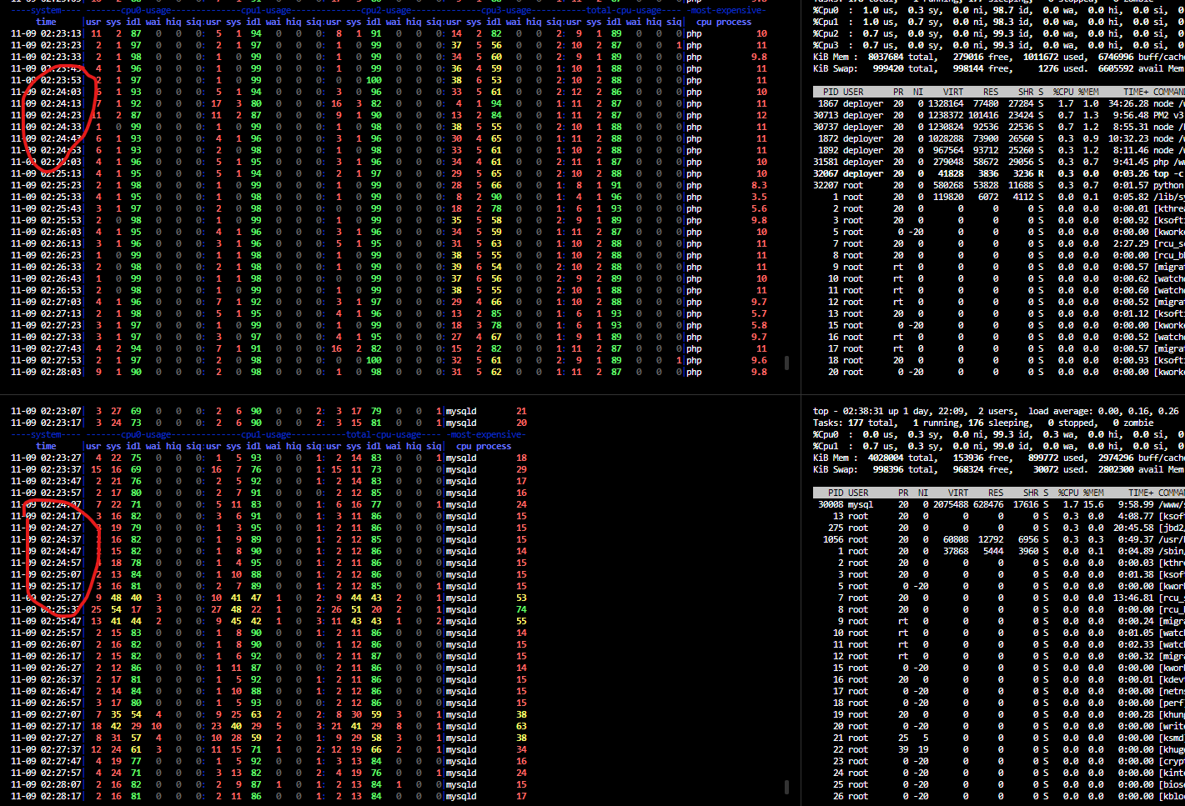Click the 4028004 total memory value

[885, 458]
